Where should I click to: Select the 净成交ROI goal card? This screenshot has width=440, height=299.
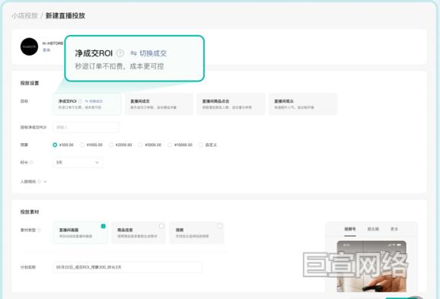point(87,104)
